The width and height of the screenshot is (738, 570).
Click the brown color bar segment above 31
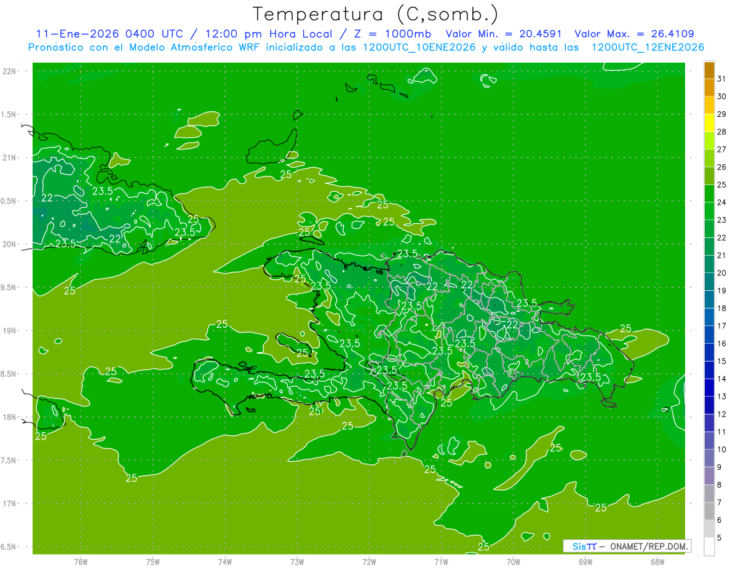pos(709,70)
